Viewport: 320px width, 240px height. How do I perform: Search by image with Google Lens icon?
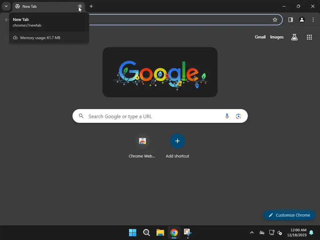[238, 116]
